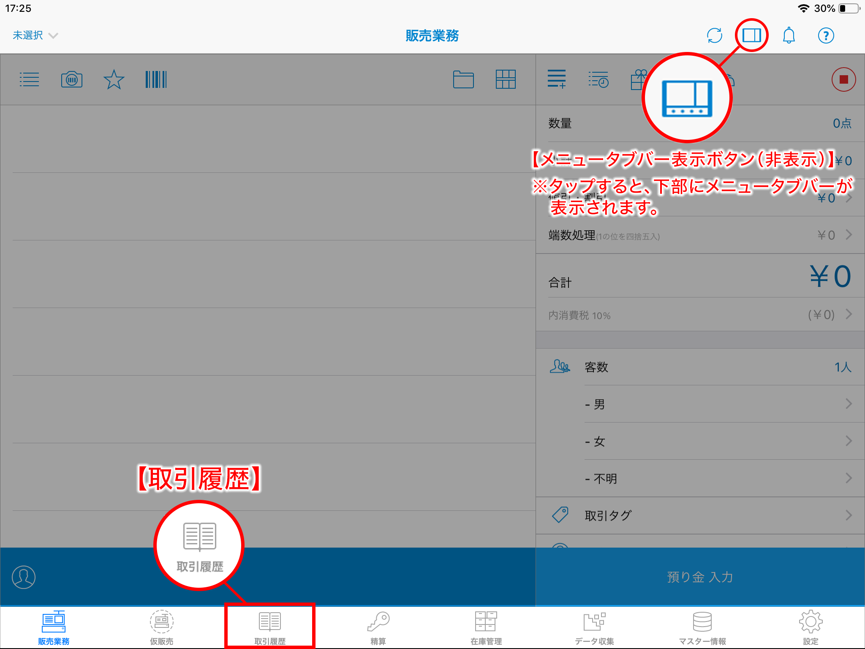
Task: Switch to the 取引履歴 tab
Action: 269,627
